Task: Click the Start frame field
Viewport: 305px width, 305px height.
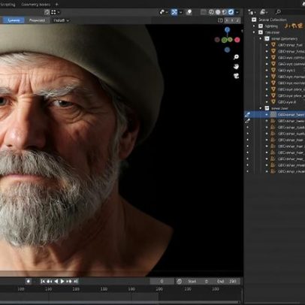Action: coord(198,282)
